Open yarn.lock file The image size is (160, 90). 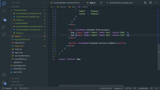click(x=17, y=72)
